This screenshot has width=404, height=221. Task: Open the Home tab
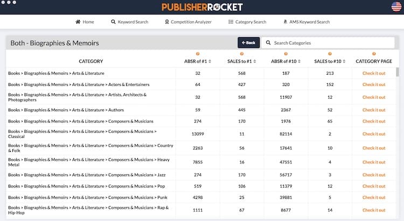click(x=85, y=22)
